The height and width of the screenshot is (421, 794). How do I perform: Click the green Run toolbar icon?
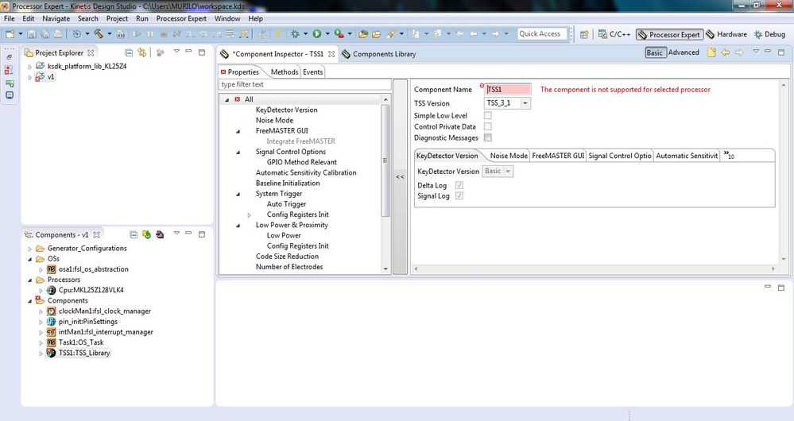pos(317,34)
